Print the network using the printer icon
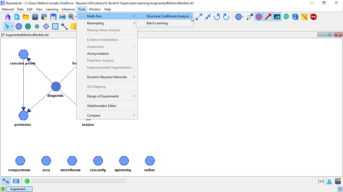The height and width of the screenshot is (192, 343). click(x=62, y=17)
